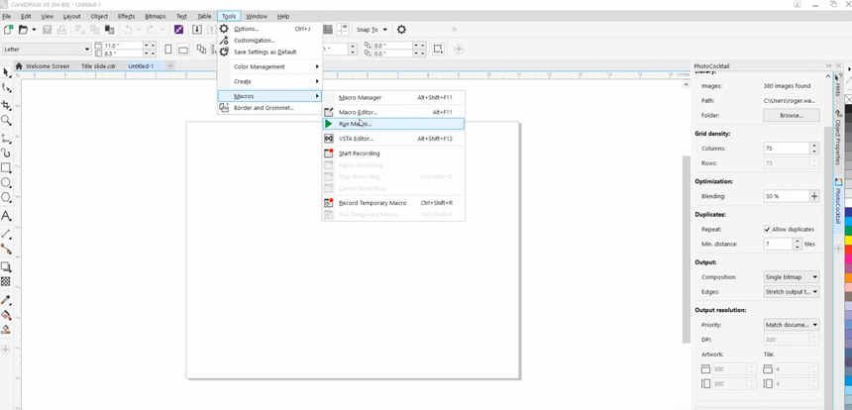Open the Composition Single bitmap dropdown

click(x=792, y=277)
